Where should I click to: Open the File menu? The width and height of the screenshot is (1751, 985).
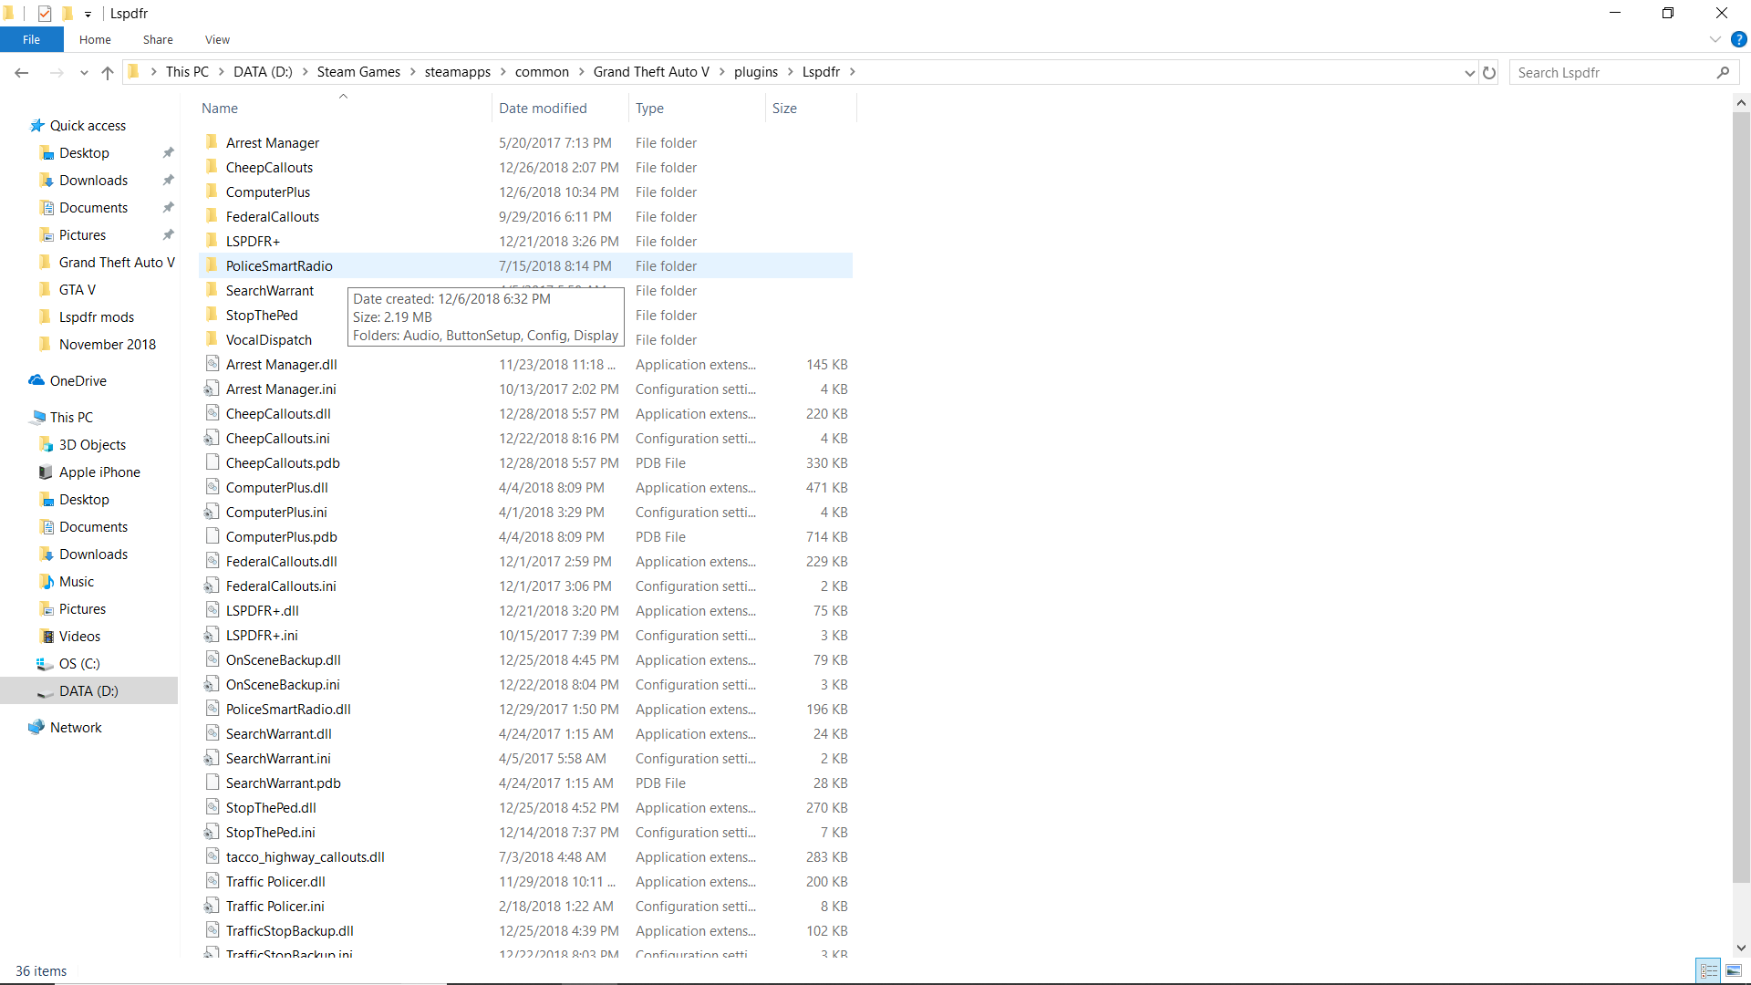(31, 39)
